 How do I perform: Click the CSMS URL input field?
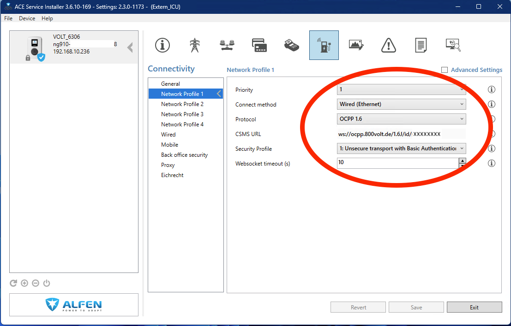click(x=401, y=134)
